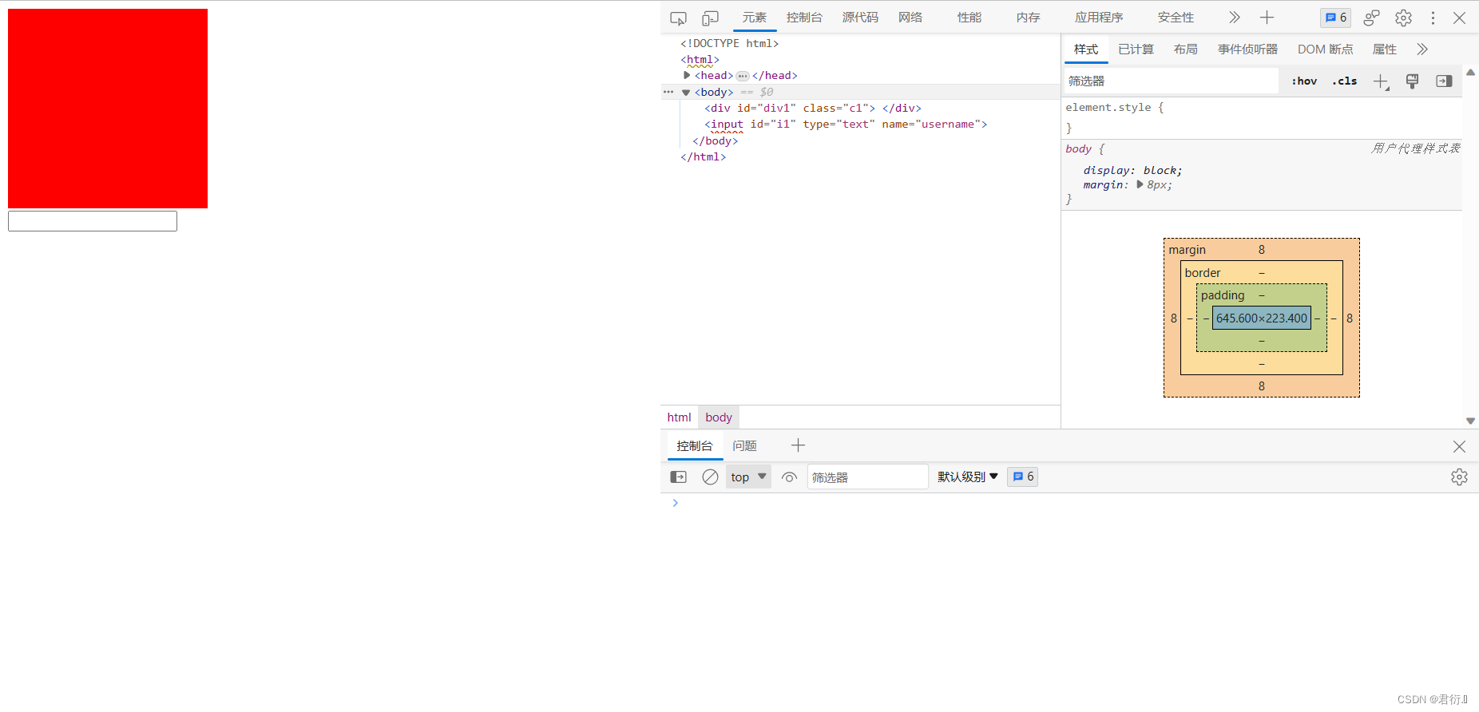
Task: Select the <html> opening tag row
Action: 700,59
